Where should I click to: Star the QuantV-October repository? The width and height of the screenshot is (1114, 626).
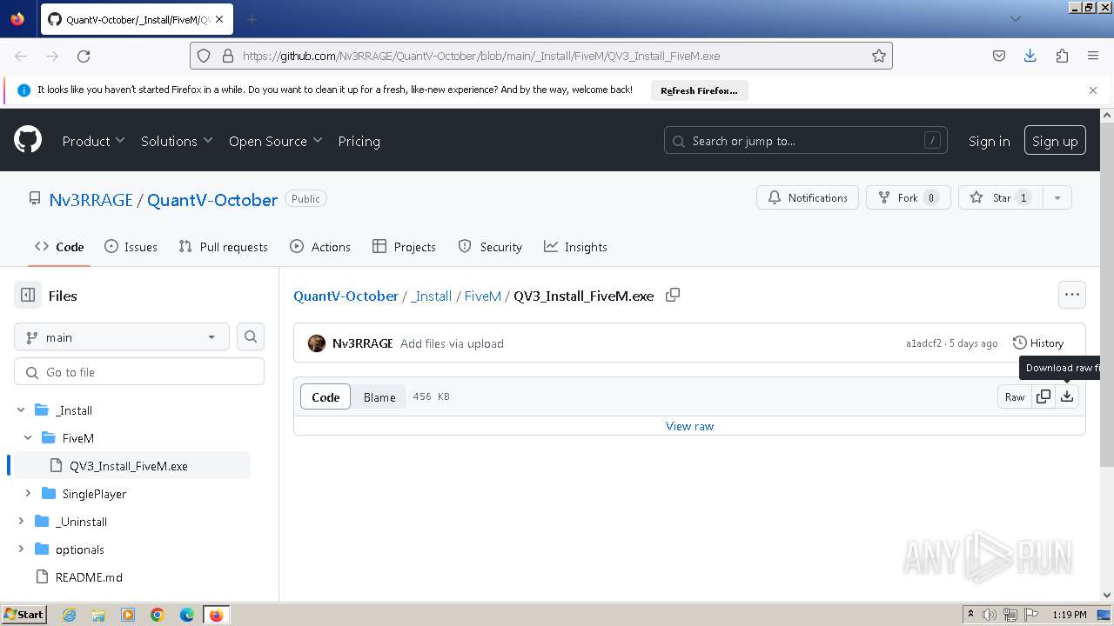pos(1001,198)
